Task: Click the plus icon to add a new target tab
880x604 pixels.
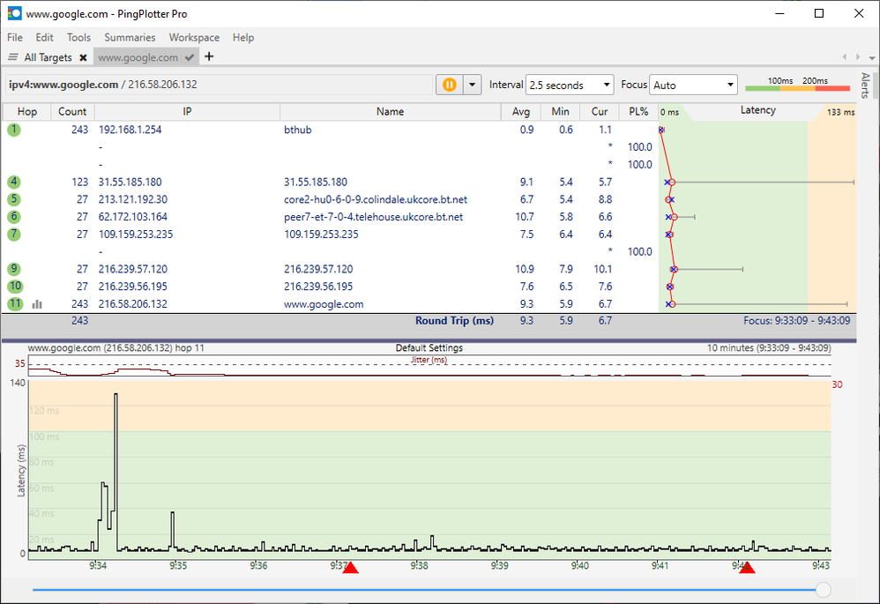Action: click(x=209, y=57)
